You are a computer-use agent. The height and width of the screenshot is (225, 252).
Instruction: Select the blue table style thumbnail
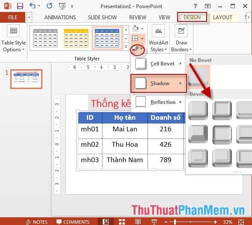coord(107,38)
